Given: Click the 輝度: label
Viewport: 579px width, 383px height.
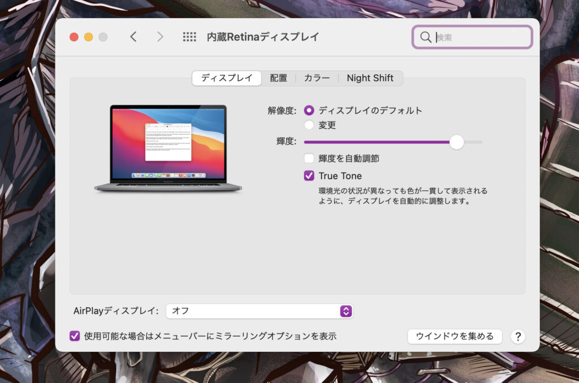Looking at the screenshot, I should pyautogui.click(x=287, y=141).
